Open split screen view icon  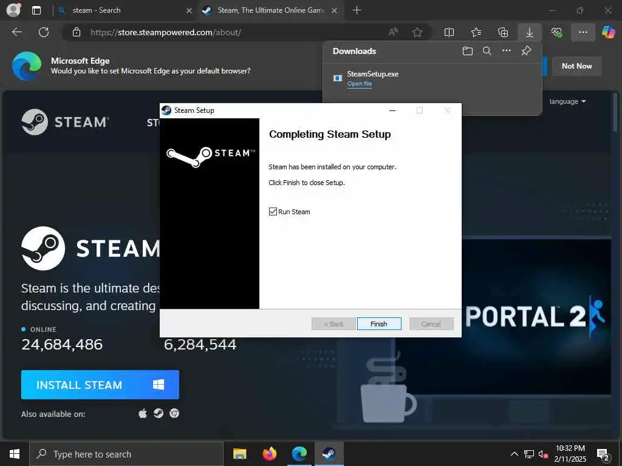(x=449, y=32)
